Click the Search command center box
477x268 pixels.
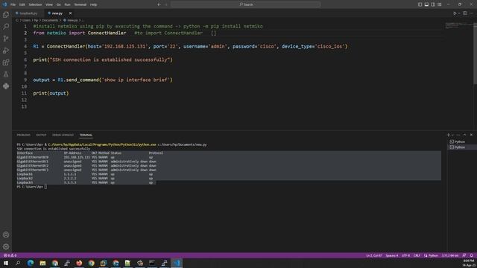click(246, 4)
